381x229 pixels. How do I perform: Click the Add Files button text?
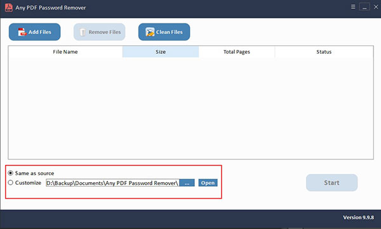pyautogui.click(x=40, y=32)
